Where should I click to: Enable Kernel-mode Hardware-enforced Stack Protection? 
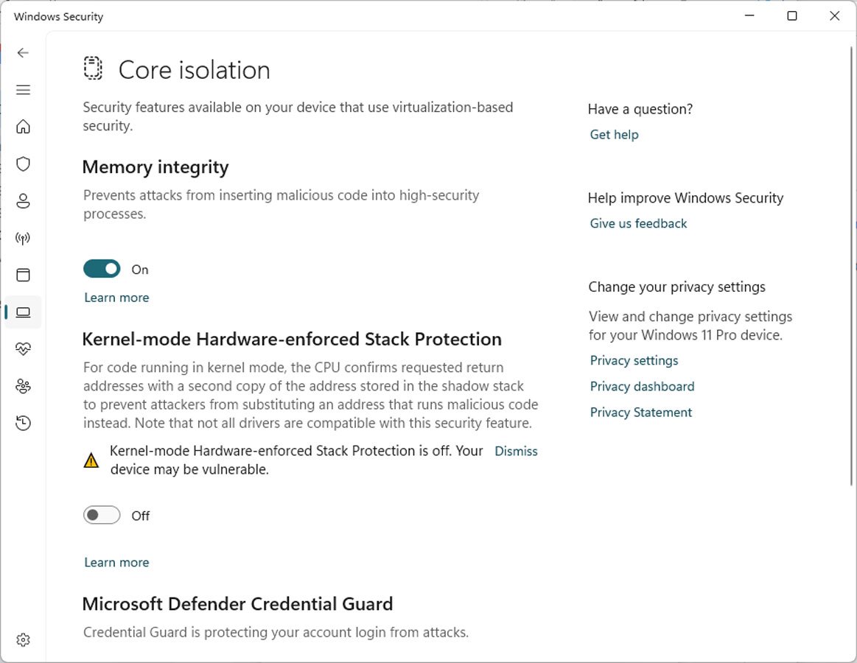[102, 514]
